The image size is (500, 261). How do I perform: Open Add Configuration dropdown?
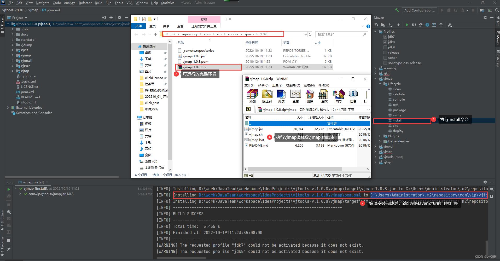pos(419,10)
